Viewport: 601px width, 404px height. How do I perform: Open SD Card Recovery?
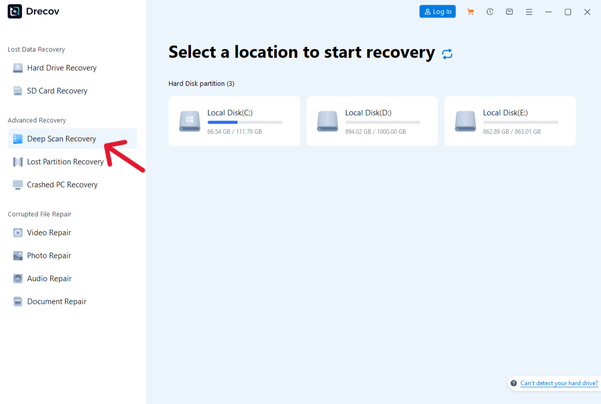tap(57, 90)
